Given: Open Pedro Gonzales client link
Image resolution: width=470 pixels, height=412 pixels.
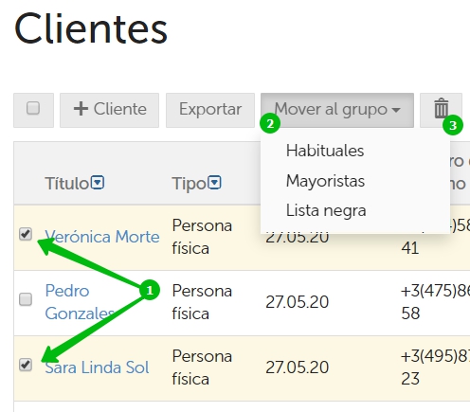Looking at the screenshot, I should pyautogui.click(x=80, y=302).
